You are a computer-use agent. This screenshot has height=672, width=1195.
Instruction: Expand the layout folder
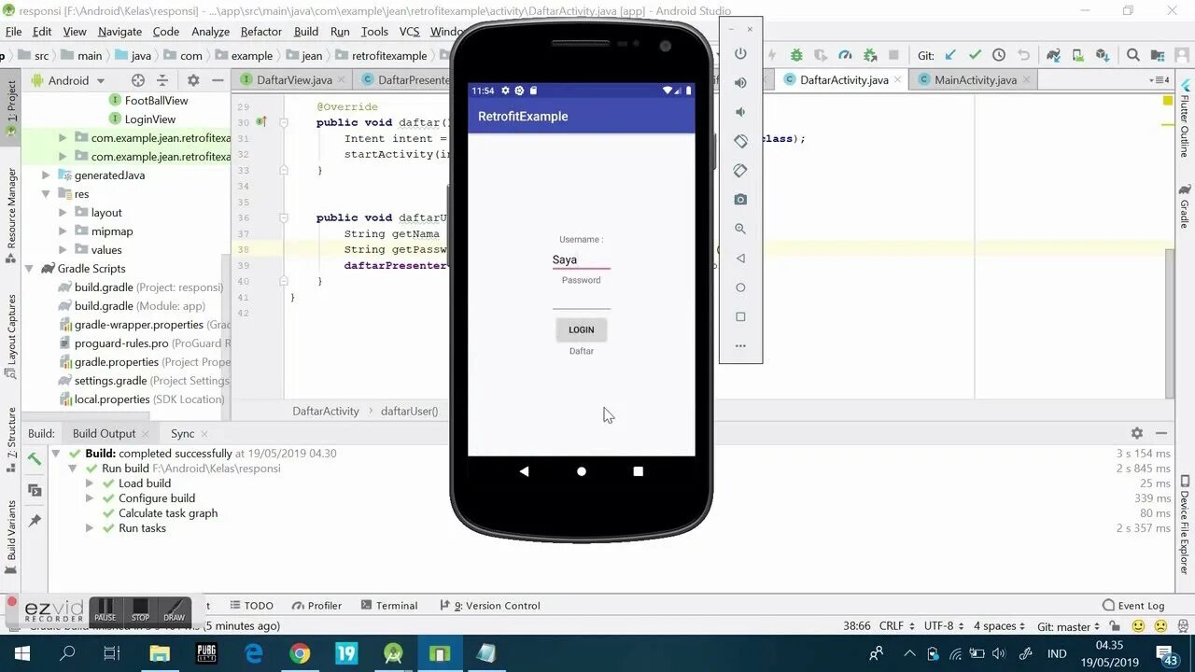tap(63, 213)
